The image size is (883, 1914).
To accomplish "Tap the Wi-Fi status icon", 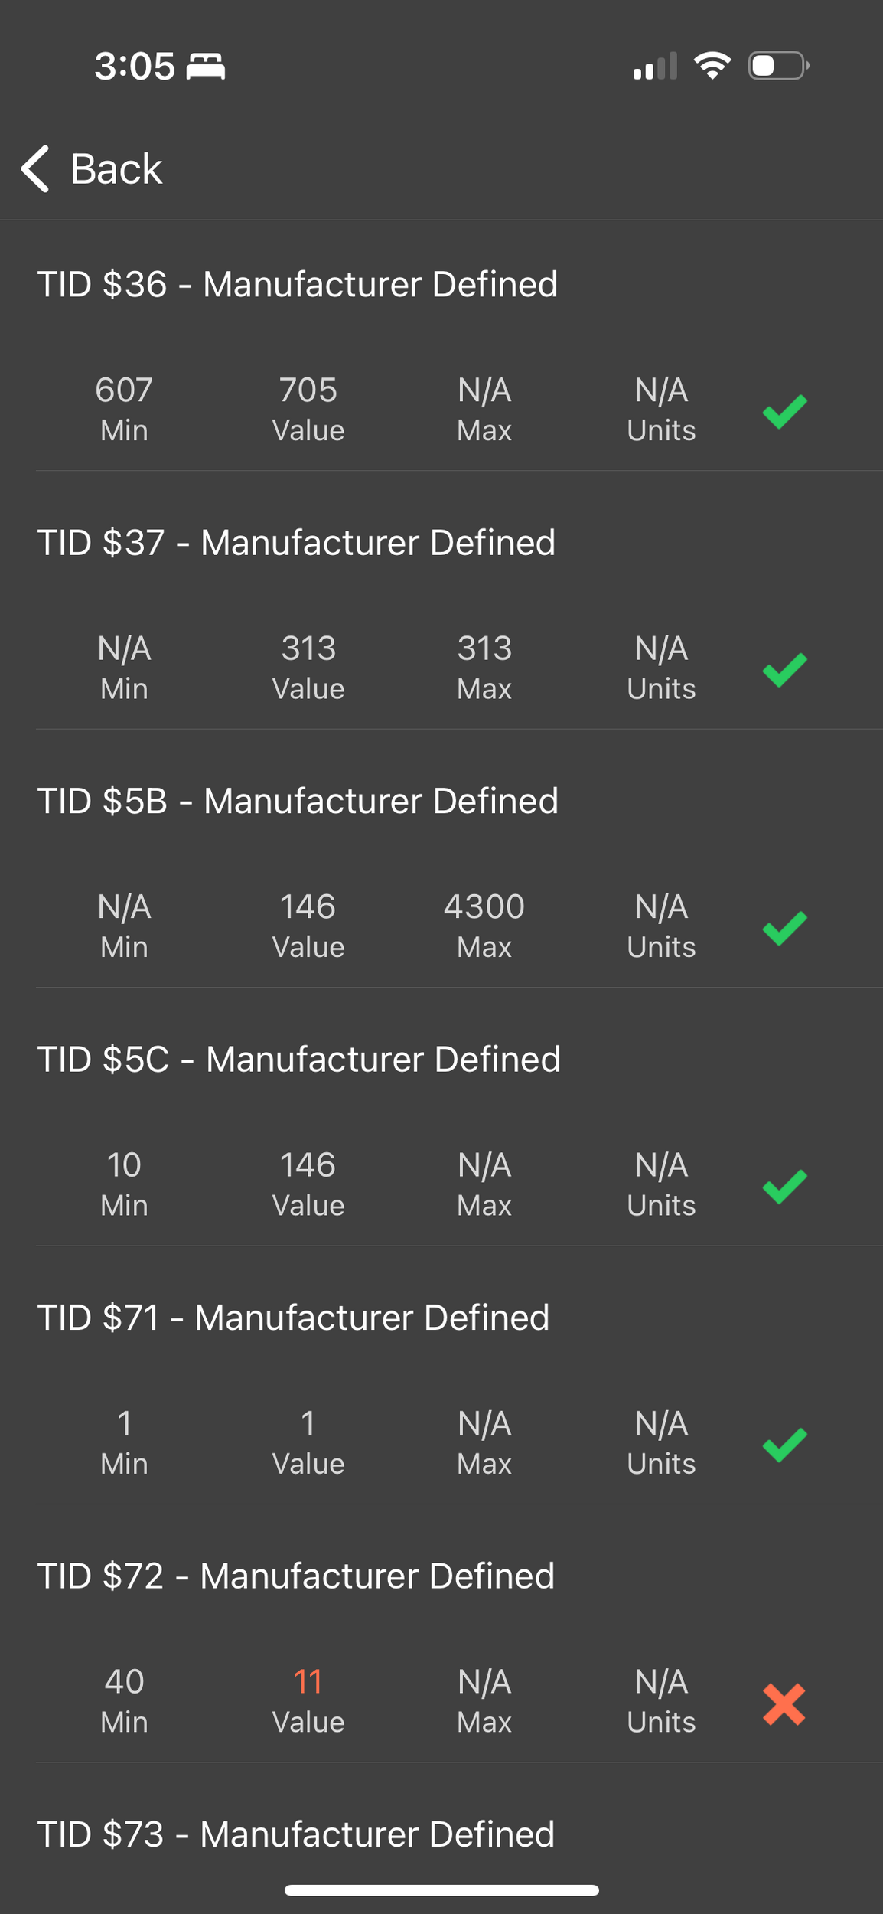I will (x=712, y=66).
